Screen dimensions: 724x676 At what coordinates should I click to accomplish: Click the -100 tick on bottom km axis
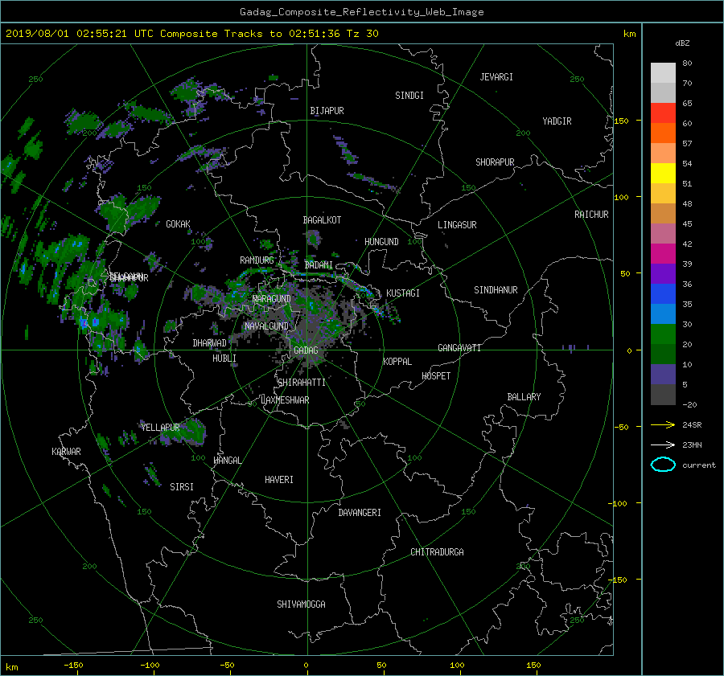(150, 666)
